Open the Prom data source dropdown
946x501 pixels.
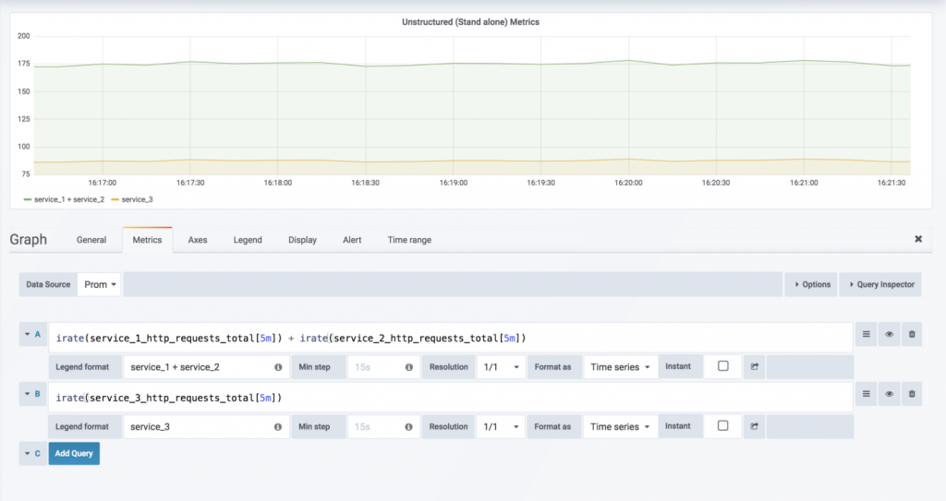pos(101,284)
